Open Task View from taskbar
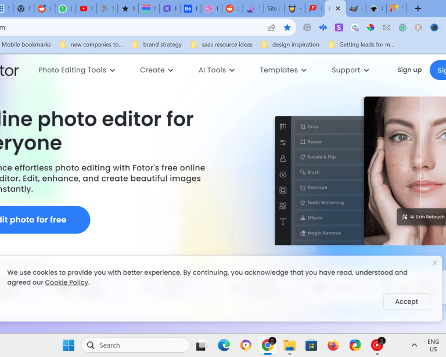Viewport: 446px width, 357px height. point(202,345)
